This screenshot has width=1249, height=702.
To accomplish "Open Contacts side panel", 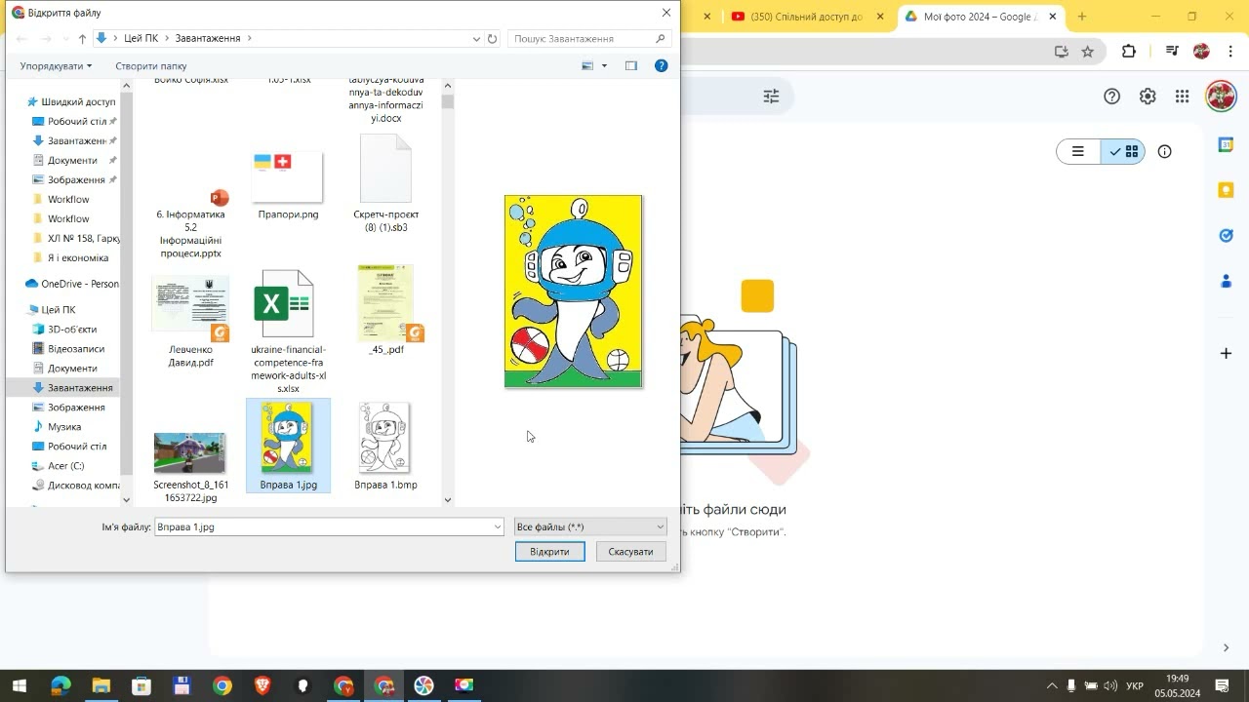I will pos(1227,281).
